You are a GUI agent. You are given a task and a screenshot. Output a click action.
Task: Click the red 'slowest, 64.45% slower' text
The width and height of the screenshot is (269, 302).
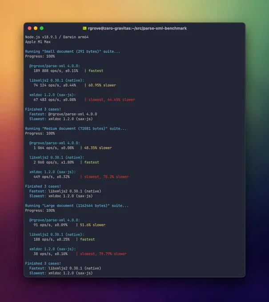coord(112,99)
